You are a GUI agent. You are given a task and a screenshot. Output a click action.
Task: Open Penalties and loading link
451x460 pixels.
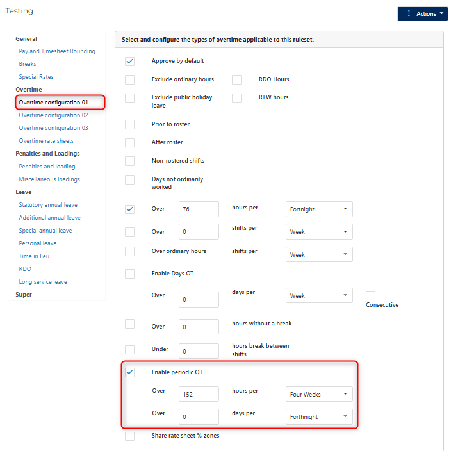[x=47, y=167]
